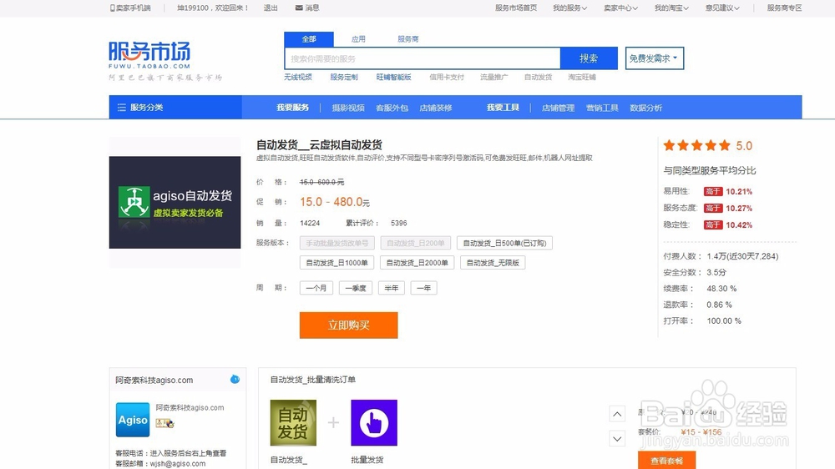The width and height of the screenshot is (835, 469).
Task: Choose 一季度 period option
Action: (x=356, y=288)
